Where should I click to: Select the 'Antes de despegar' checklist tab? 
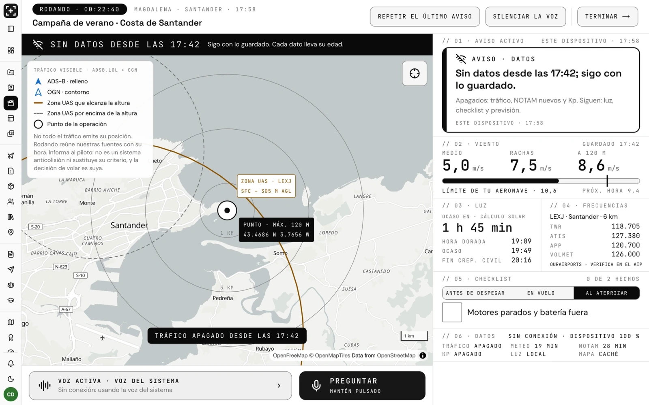(475, 293)
